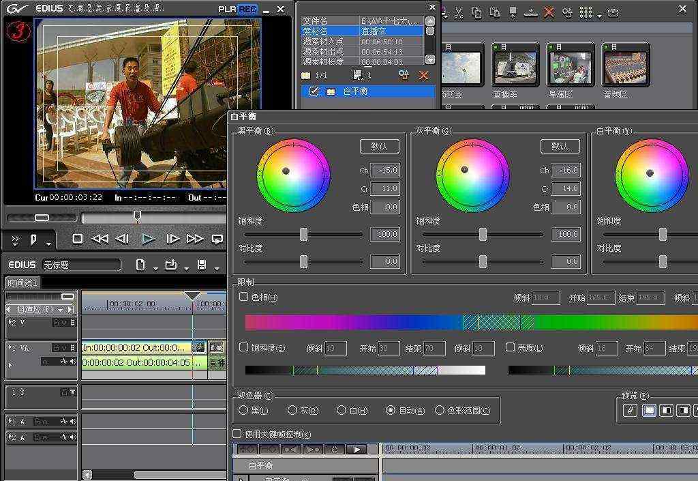Click the scissors Cut icon in bin toolbar
This screenshot has height=481, width=698.
[459, 13]
